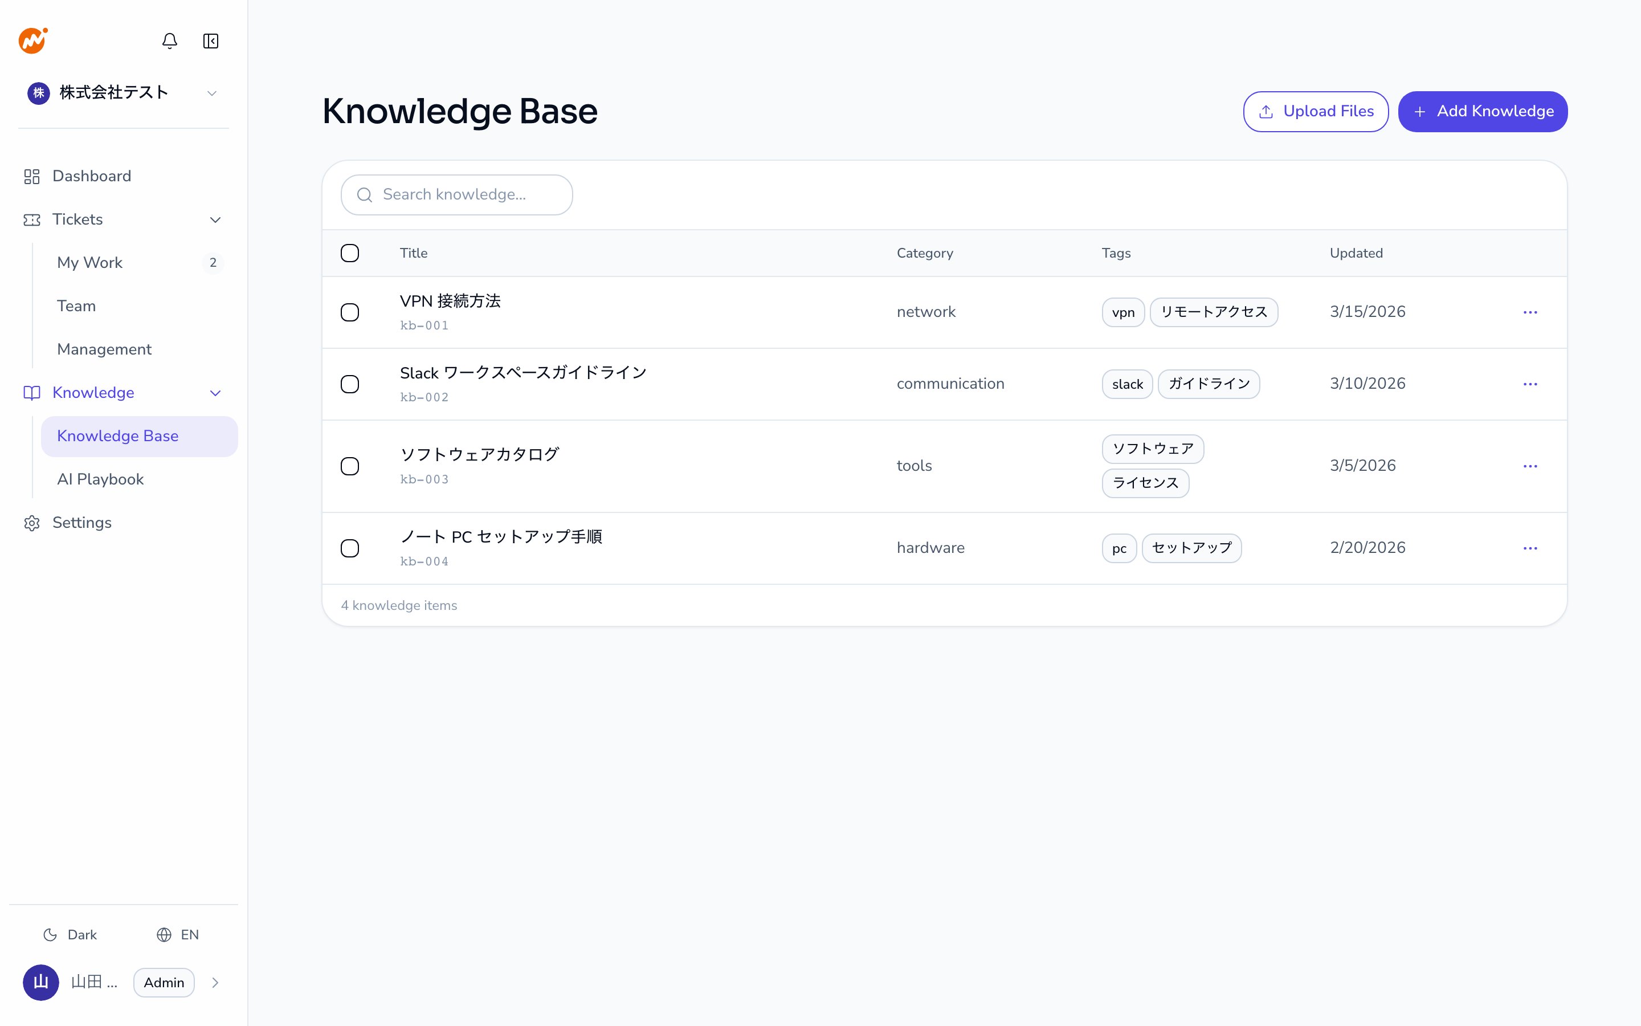Click the 株 organization avatar
The width and height of the screenshot is (1641, 1026).
point(39,93)
